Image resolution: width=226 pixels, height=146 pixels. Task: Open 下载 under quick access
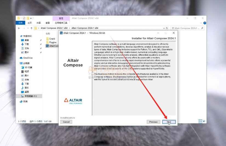click(x=25, y=44)
